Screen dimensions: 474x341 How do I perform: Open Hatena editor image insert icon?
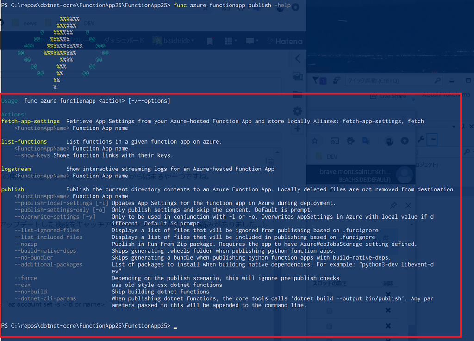pos(298,76)
